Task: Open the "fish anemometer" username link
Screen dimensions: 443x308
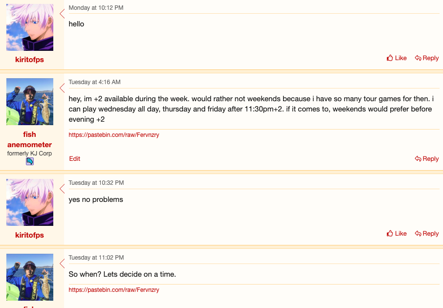Action: [30, 139]
